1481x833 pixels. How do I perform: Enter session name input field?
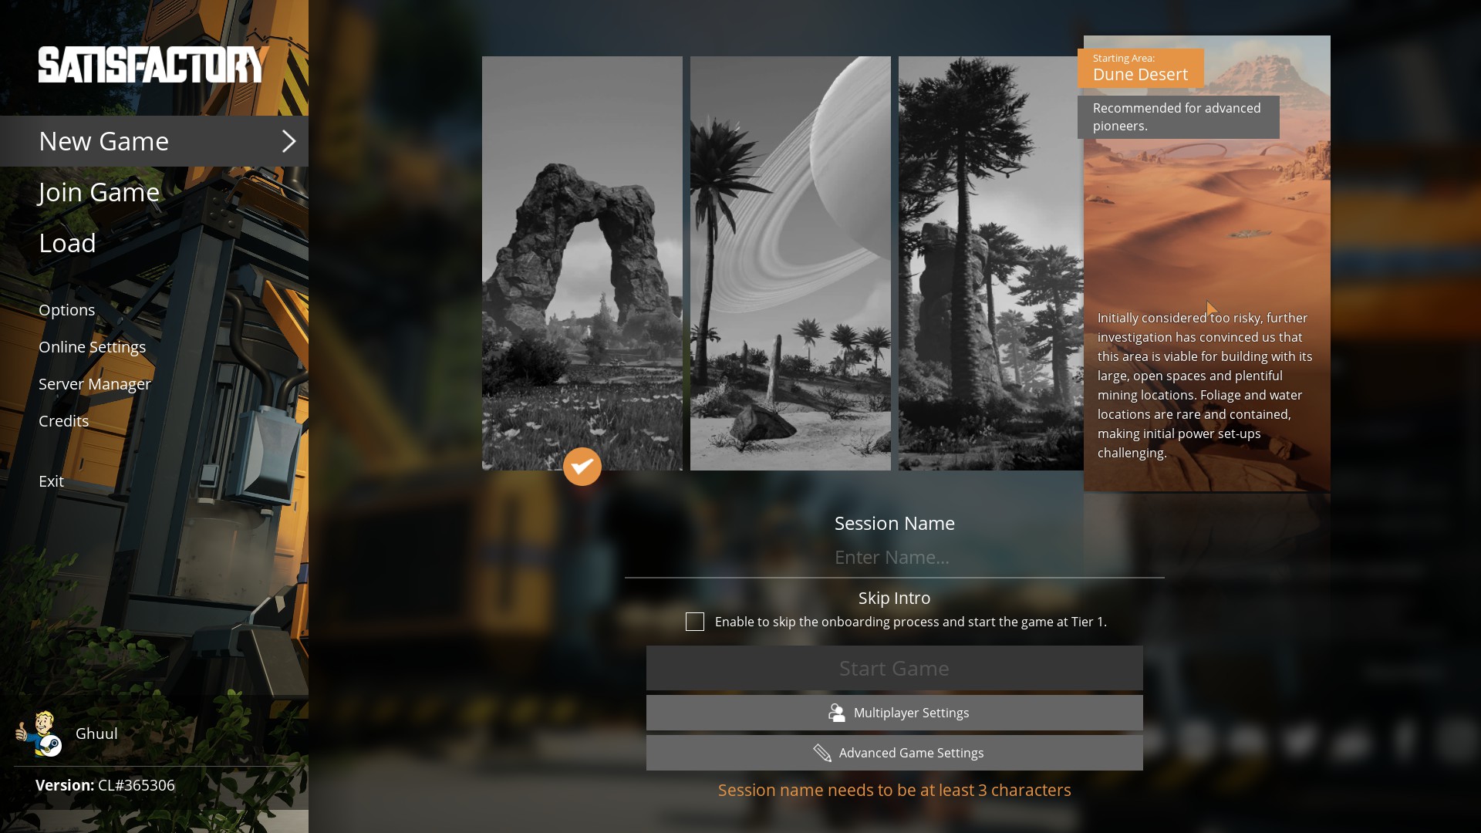(894, 558)
